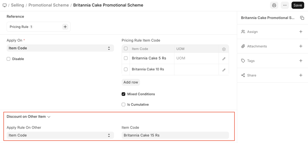The height and width of the screenshot is (143, 308).
Task: Edit the Britannia Cake 5 Rs row
Action: (224, 58)
